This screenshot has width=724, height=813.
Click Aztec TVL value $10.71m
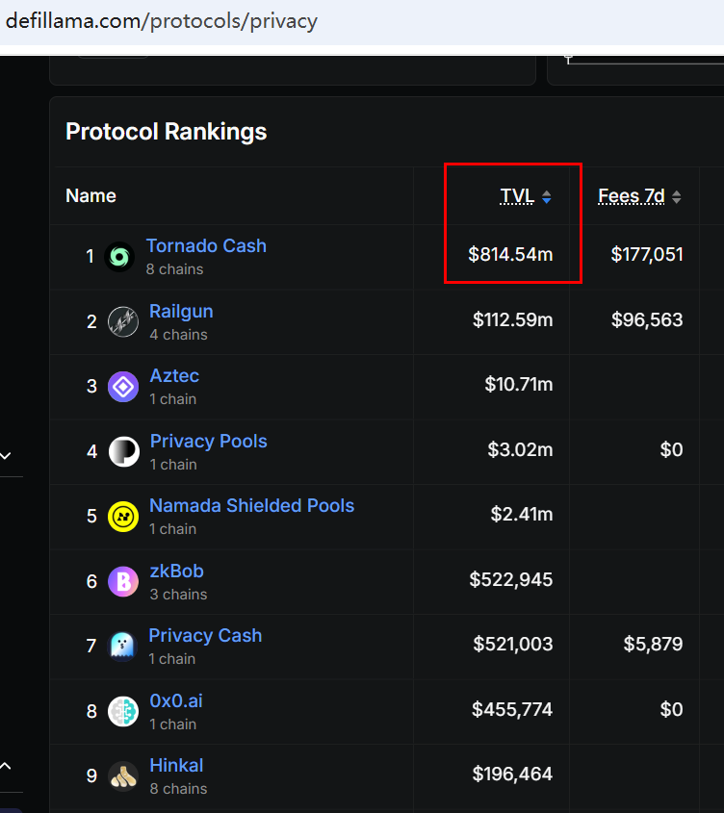519,385
